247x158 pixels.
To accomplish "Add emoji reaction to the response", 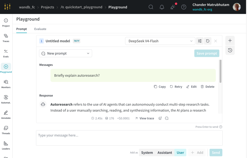I will point(160,118).
